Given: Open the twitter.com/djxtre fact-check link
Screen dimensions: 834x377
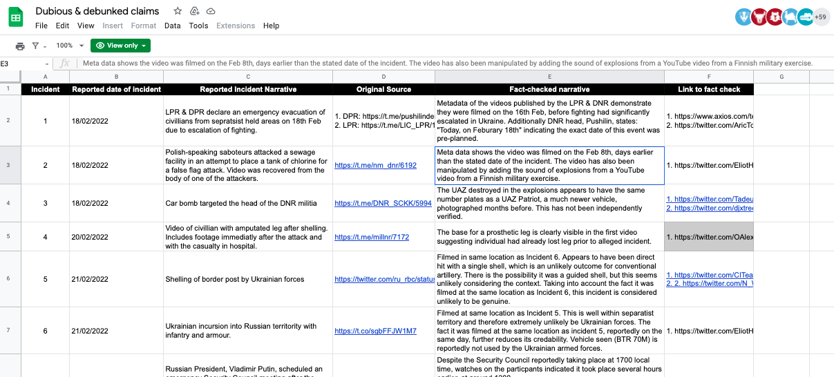Looking at the screenshot, I should click(x=710, y=208).
